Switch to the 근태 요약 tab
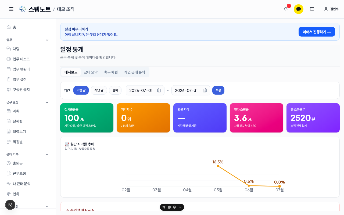This screenshot has width=344, height=215. (x=91, y=72)
